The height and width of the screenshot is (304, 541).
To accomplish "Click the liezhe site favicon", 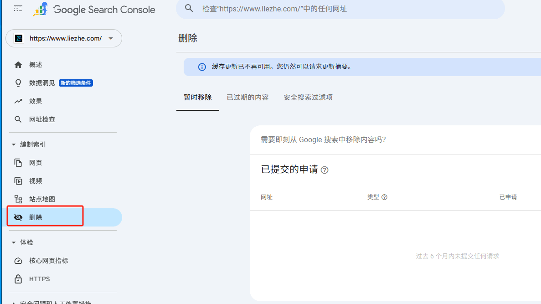I will (19, 38).
